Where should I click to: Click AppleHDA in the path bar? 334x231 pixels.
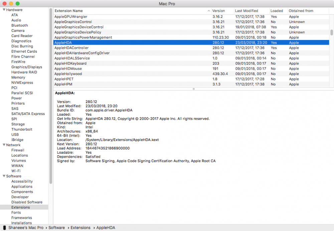(x=106, y=228)
